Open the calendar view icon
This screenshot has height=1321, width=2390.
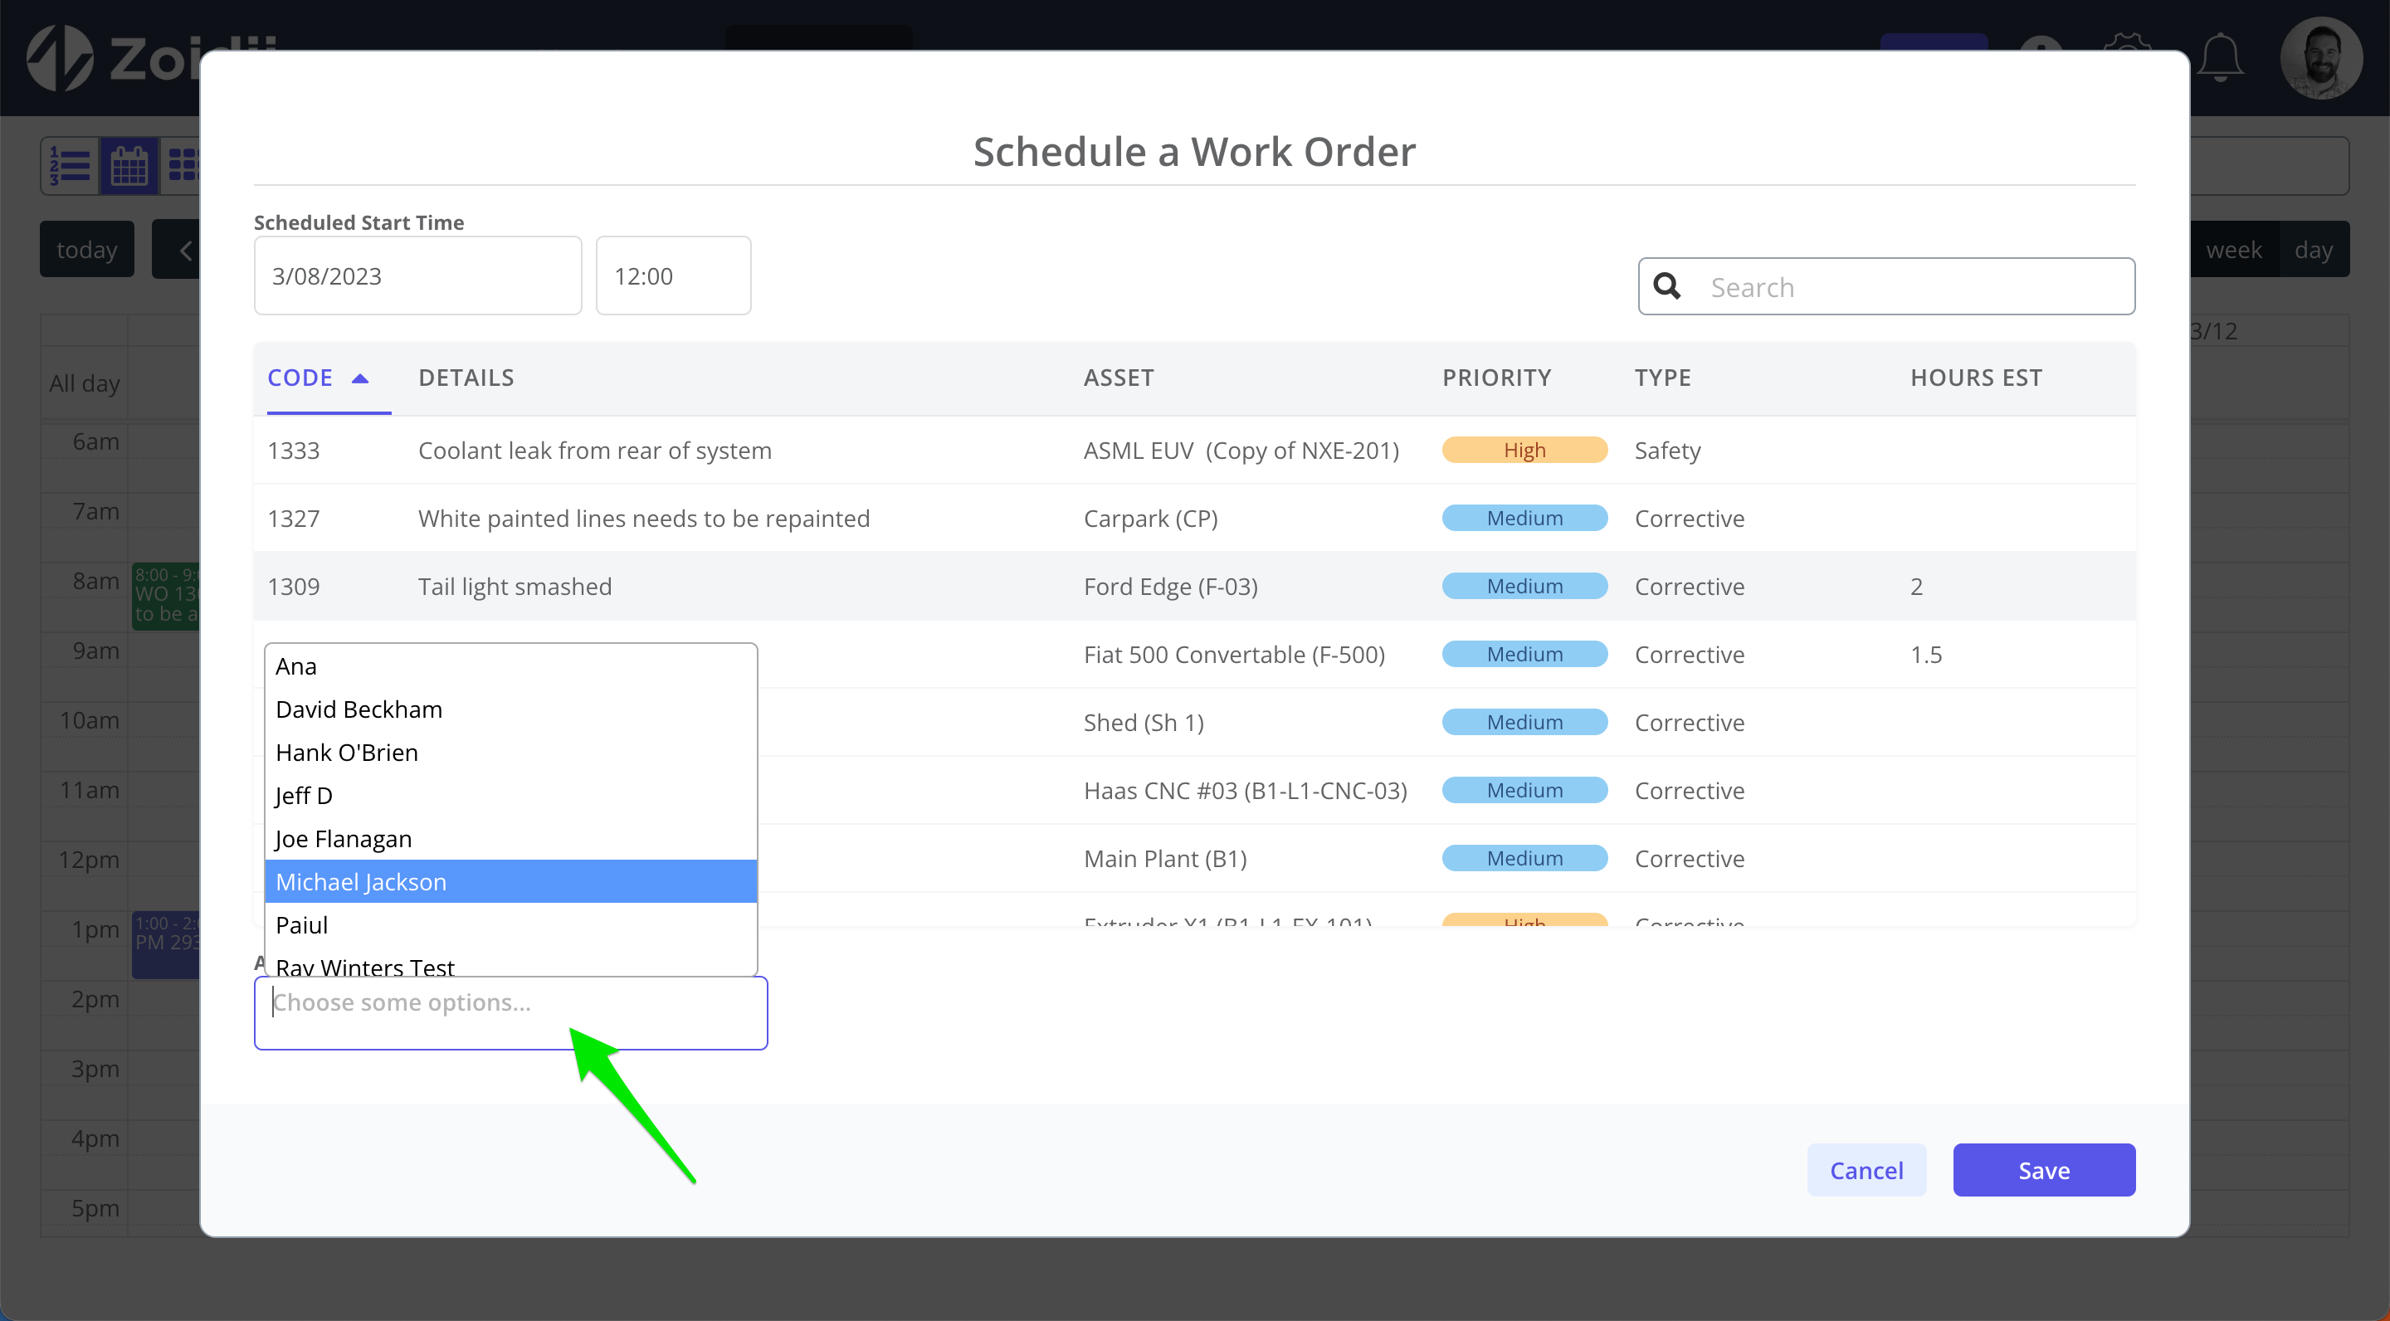[x=129, y=165]
